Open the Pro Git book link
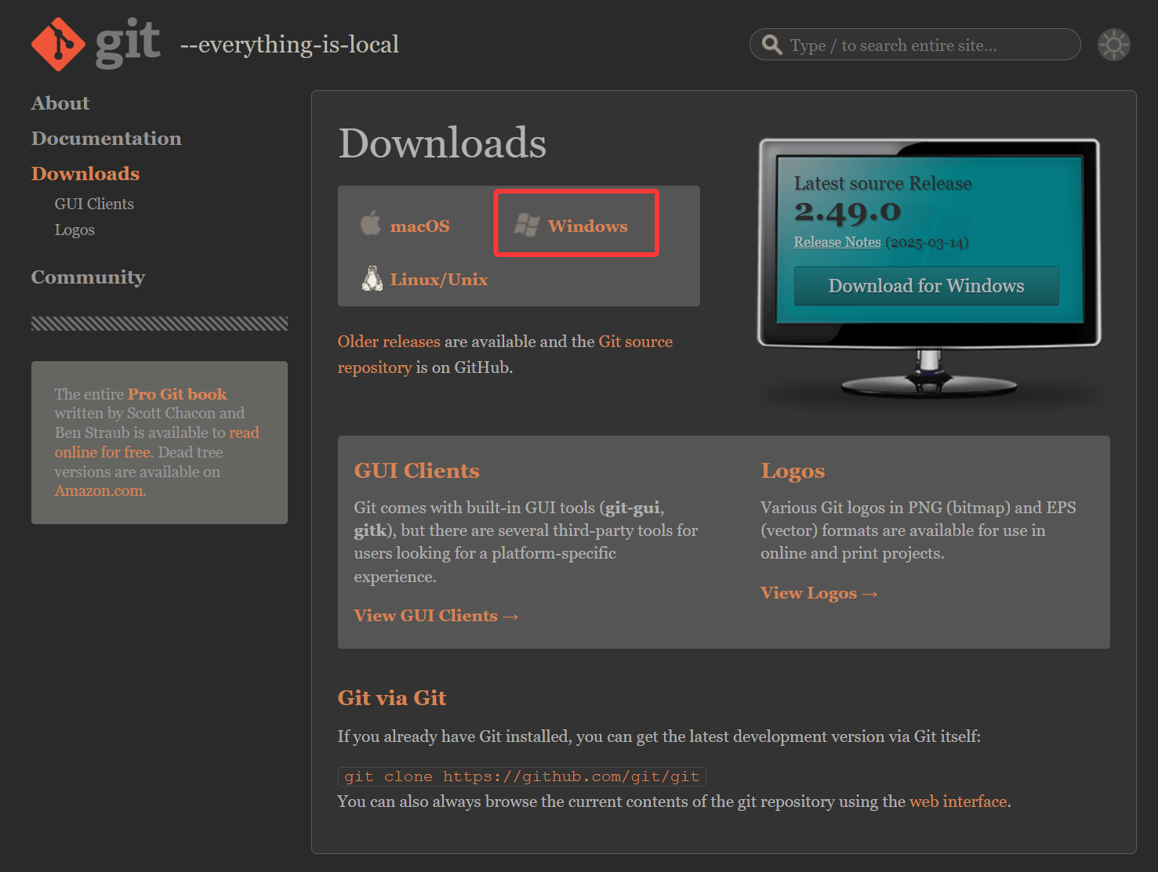Image resolution: width=1158 pixels, height=872 pixels. 177,394
